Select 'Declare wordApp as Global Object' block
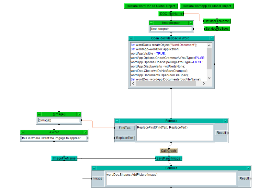The width and height of the screenshot is (259, 195). pyautogui.click(x=206, y=6)
